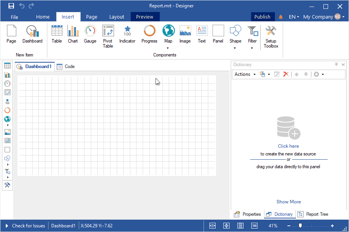Click the edit item icon in Dictionary

pos(276,74)
